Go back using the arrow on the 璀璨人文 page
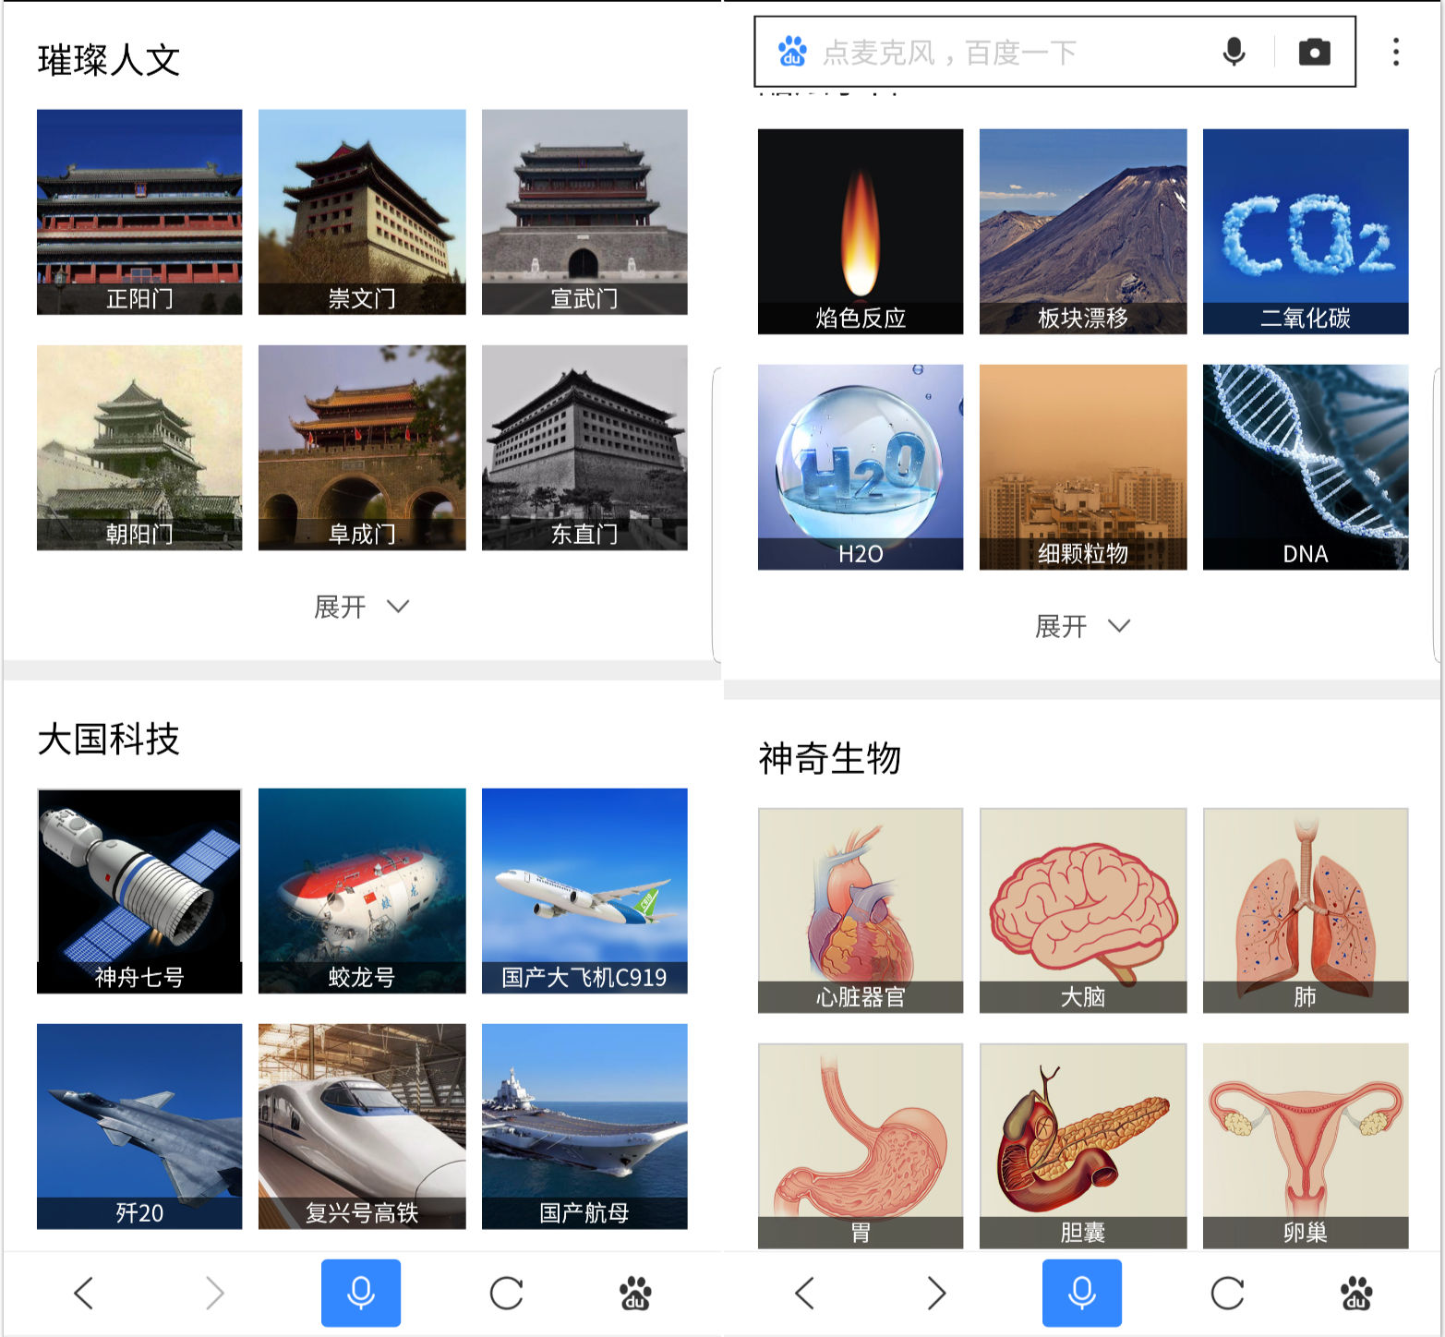1445x1337 pixels. [x=84, y=1293]
